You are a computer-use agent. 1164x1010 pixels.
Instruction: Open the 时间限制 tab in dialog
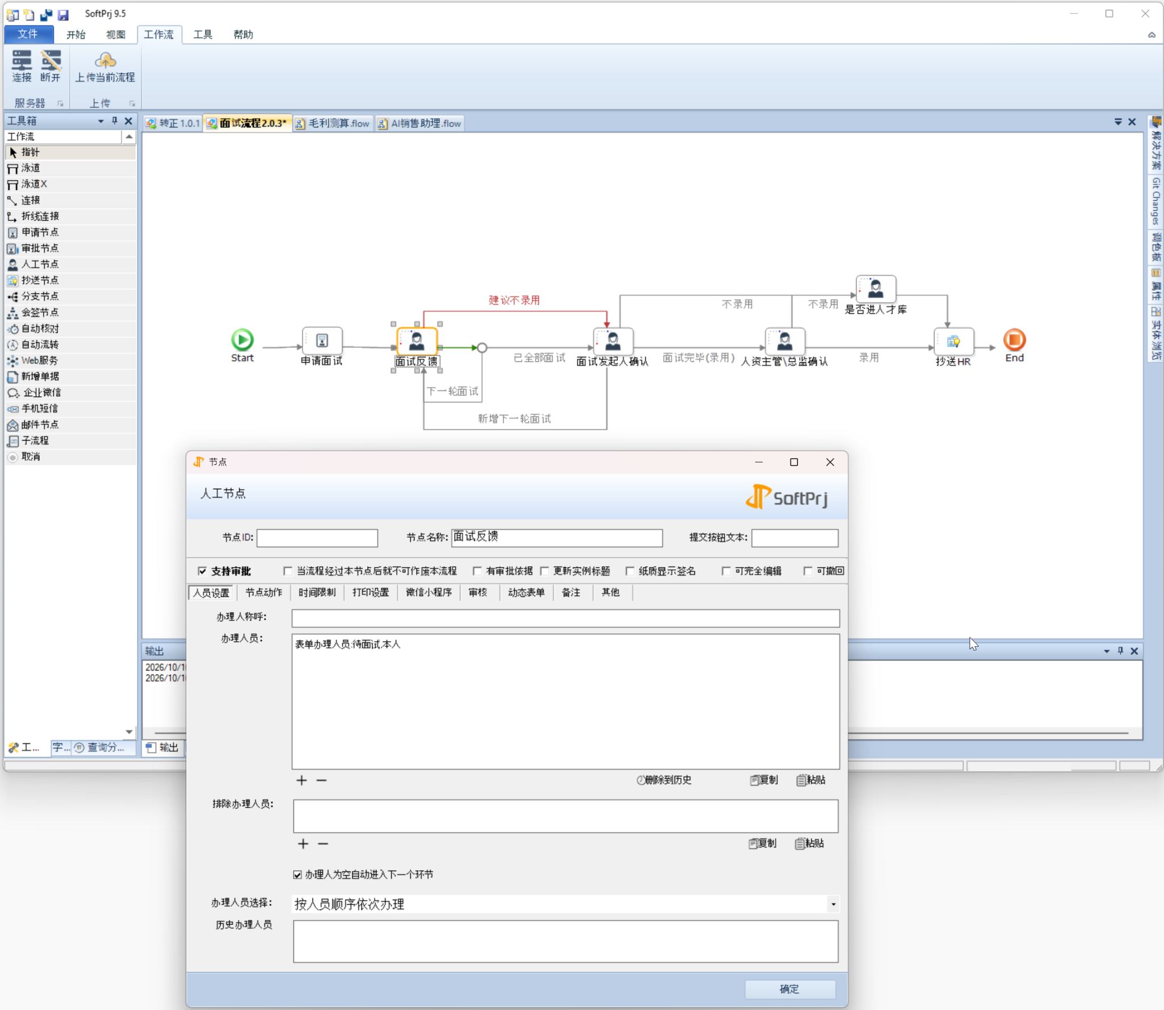pyautogui.click(x=317, y=593)
